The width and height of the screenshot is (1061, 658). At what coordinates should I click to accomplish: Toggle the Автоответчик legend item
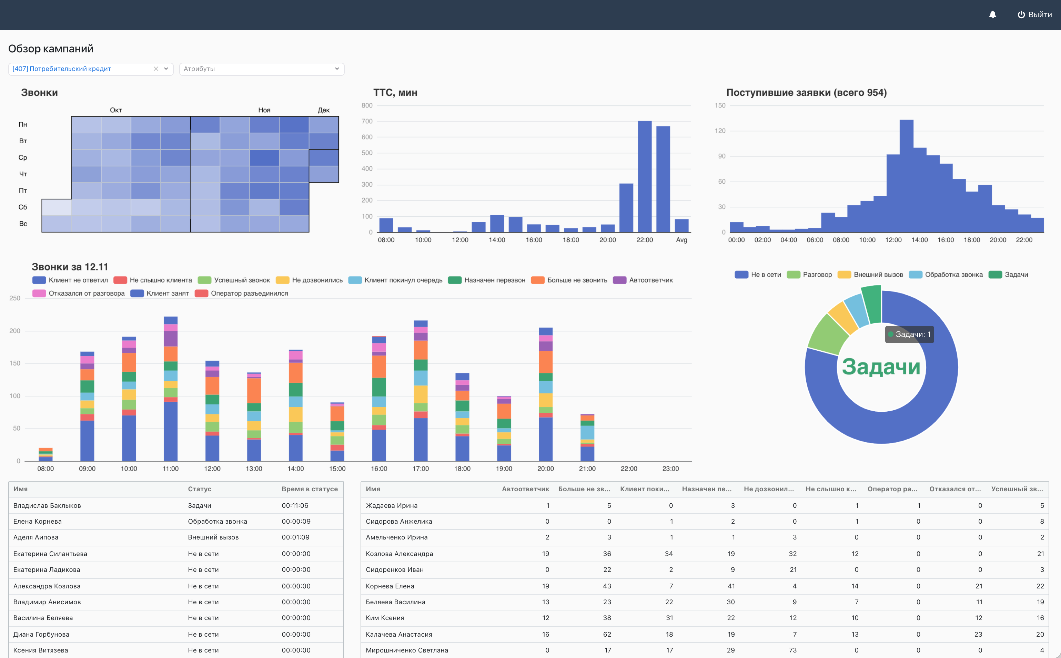click(643, 280)
